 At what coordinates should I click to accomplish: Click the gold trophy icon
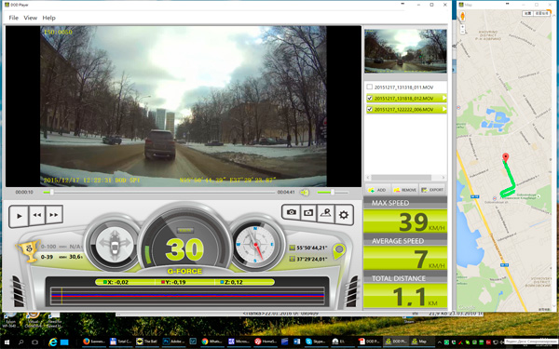point(28,250)
